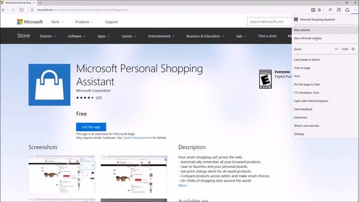Click in the Search Microsoft.com field
The width and height of the screenshot is (359, 202).
tap(269, 22)
